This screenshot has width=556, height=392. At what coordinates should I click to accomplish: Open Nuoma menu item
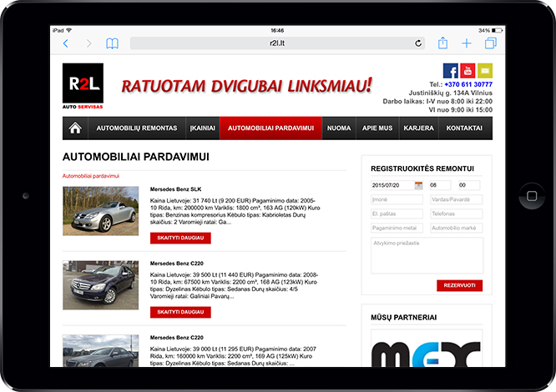tap(339, 128)
